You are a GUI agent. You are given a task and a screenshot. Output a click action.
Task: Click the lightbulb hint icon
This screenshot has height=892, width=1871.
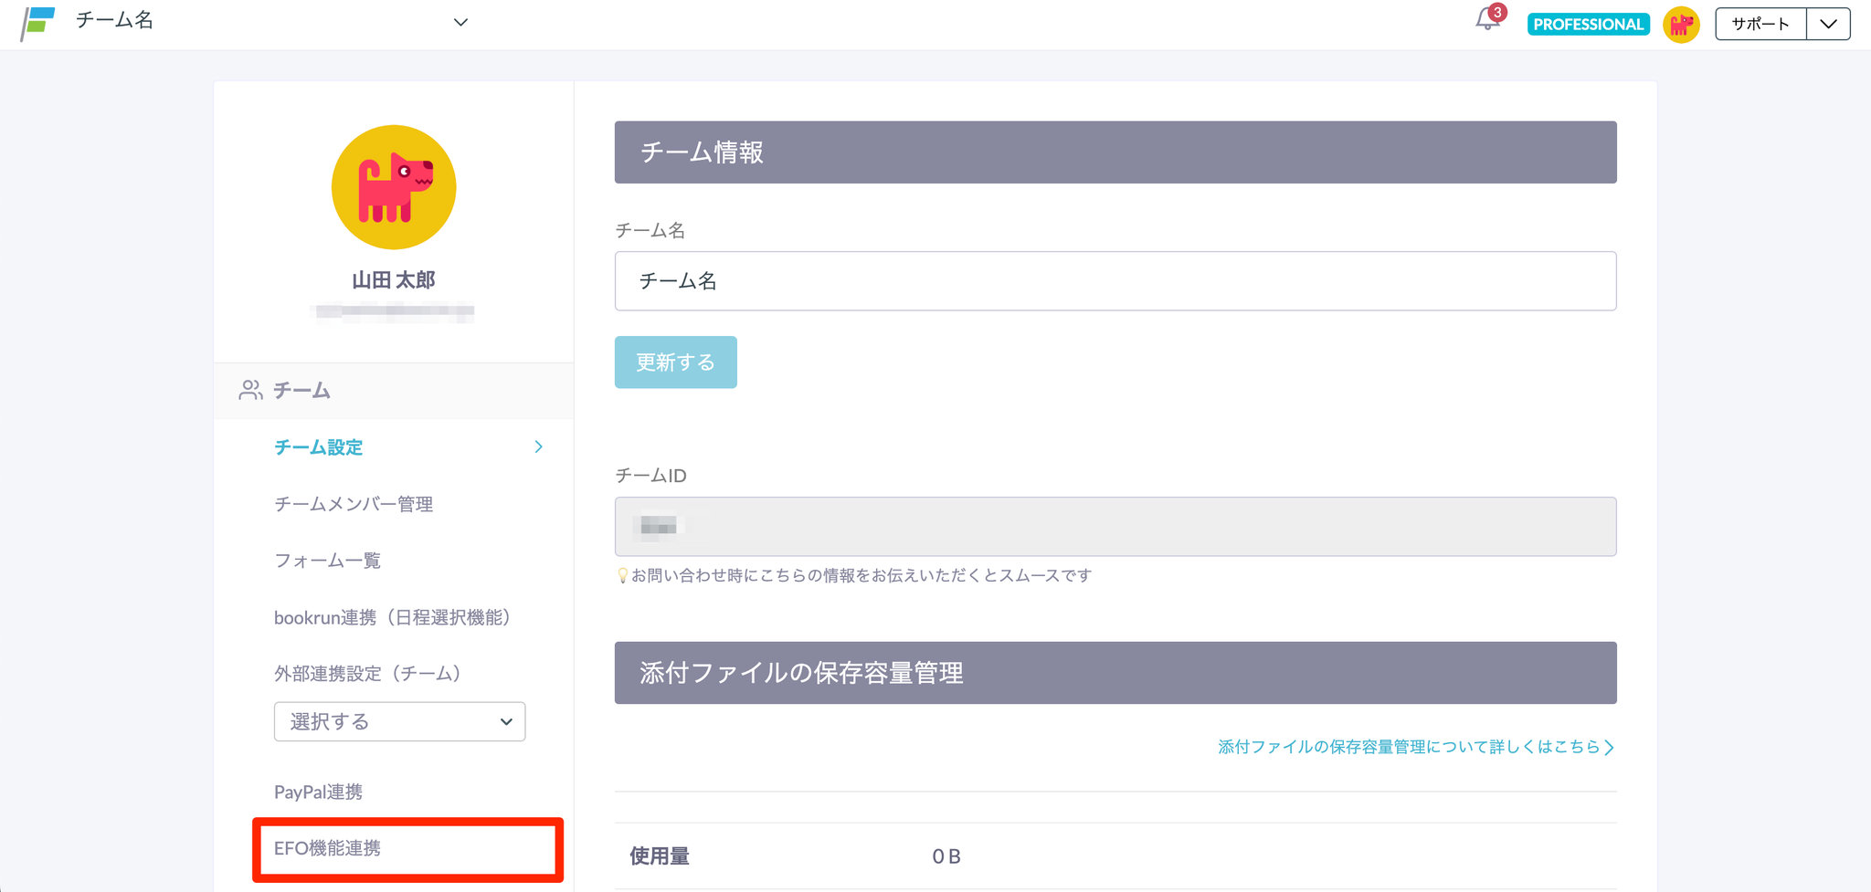click(x=622, y=576)
